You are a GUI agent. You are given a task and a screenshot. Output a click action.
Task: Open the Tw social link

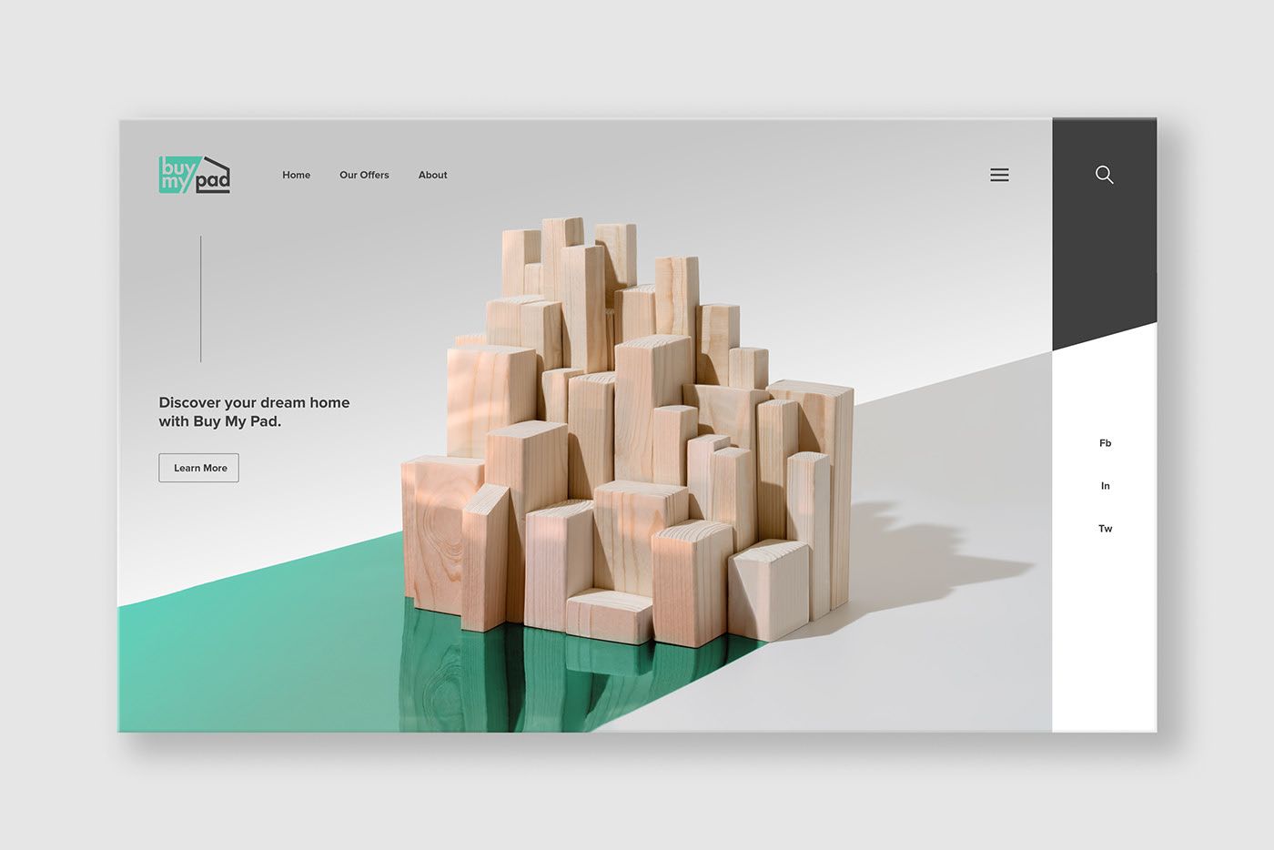pos(1106,529)
